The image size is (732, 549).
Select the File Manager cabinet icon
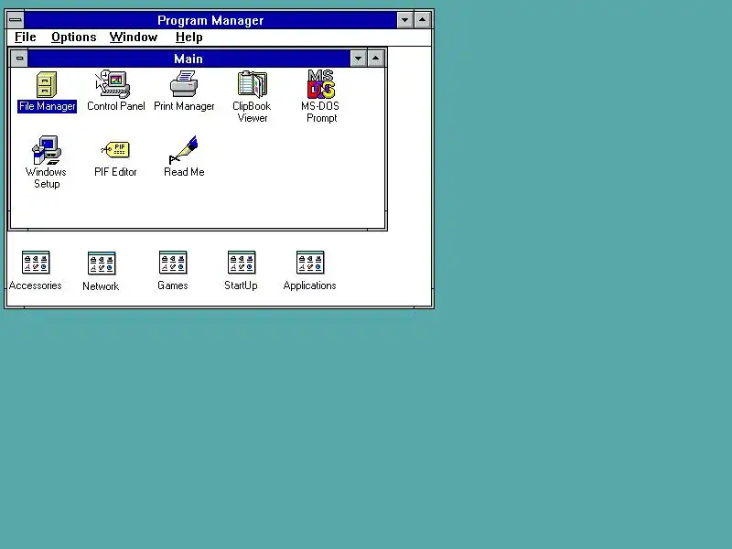[x=47, y=84]
